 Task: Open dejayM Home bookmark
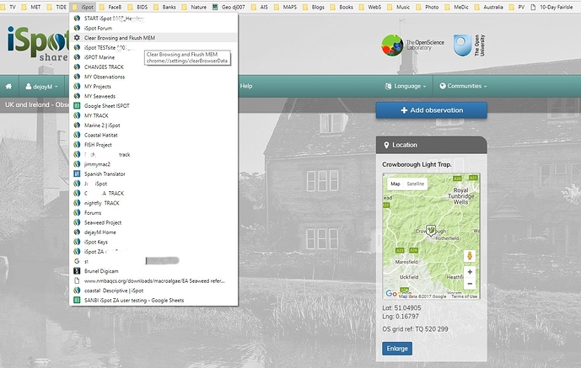153,232
